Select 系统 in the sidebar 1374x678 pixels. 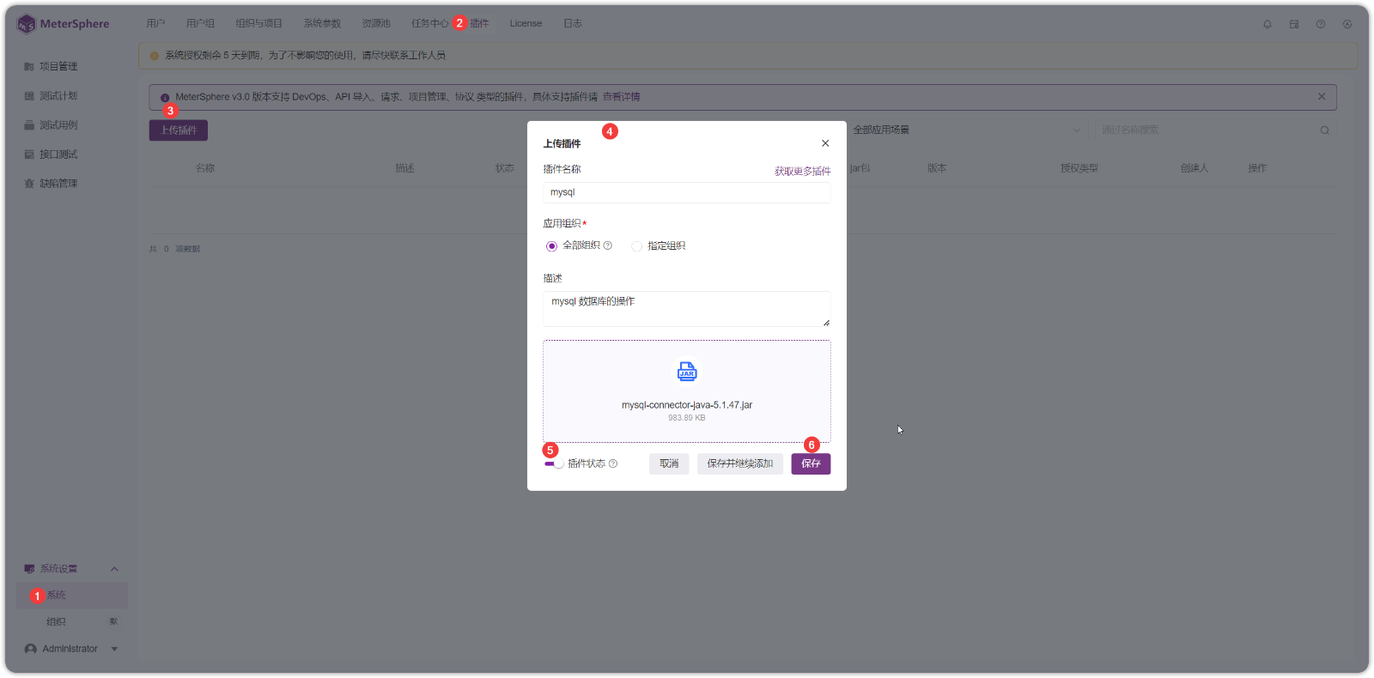click(72, 596)
